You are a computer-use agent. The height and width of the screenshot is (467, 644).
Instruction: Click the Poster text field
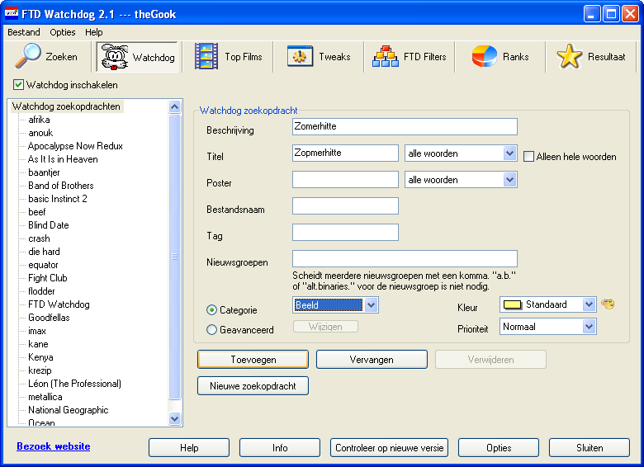345,180
